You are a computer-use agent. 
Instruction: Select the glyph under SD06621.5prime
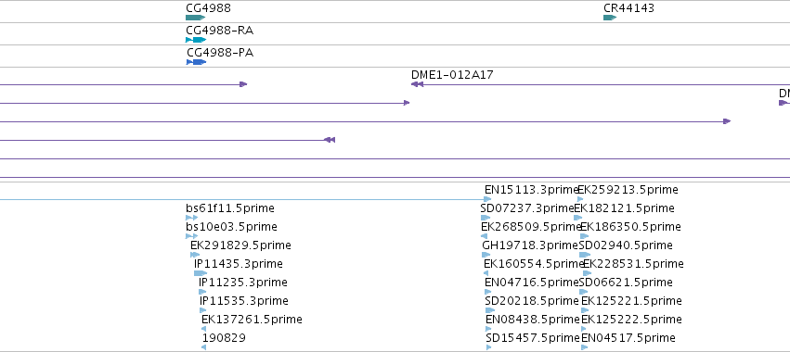[x=583, y=292]
